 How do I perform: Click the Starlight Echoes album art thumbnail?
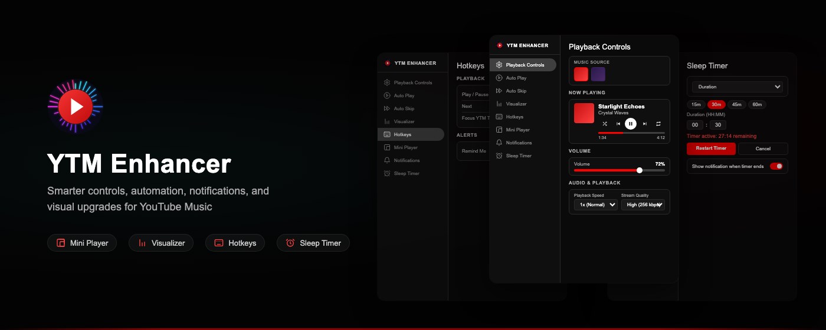pos(584,113)
